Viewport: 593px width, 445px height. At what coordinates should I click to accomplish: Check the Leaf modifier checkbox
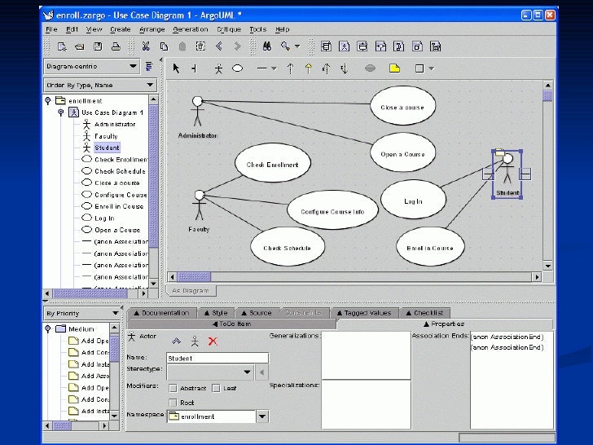pos(216,388)
